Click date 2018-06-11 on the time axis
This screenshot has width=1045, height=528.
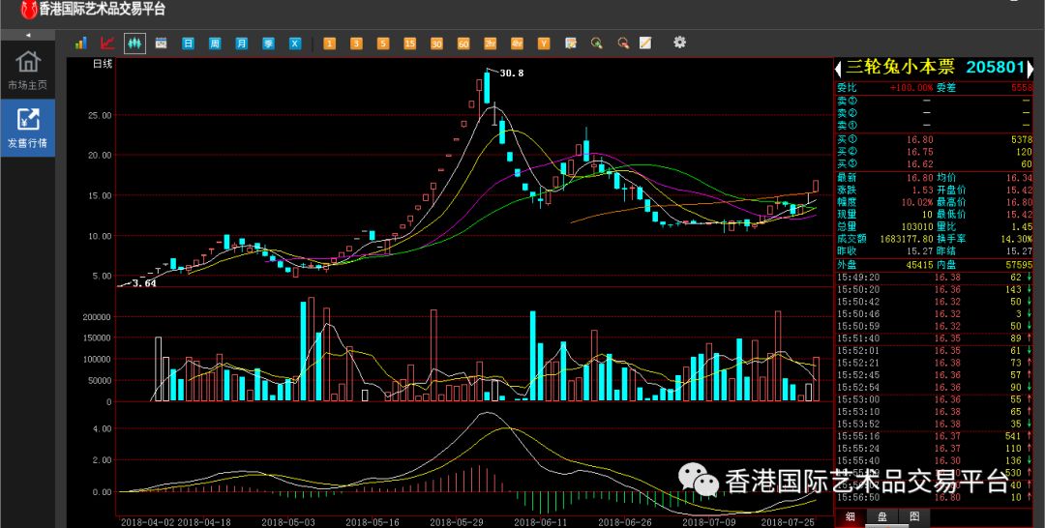coord(541,522)
